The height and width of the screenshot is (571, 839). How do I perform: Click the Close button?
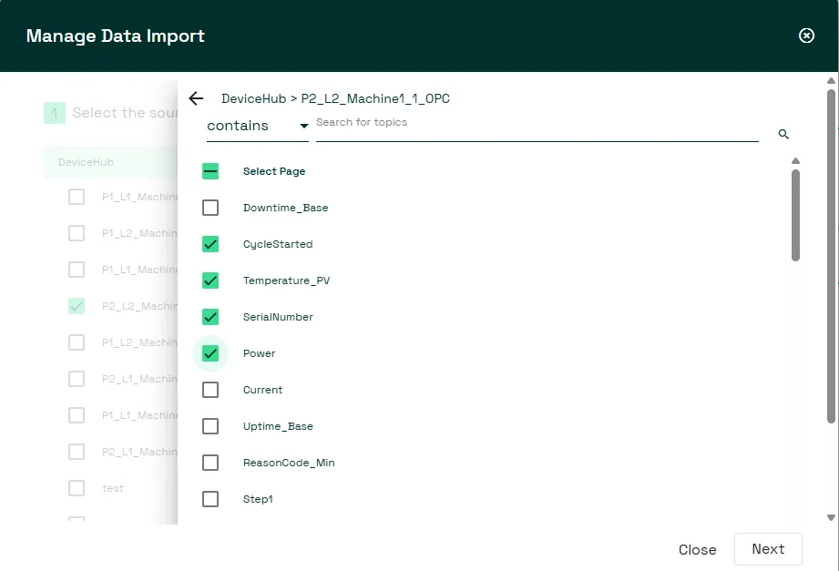[x=697, y=549]
